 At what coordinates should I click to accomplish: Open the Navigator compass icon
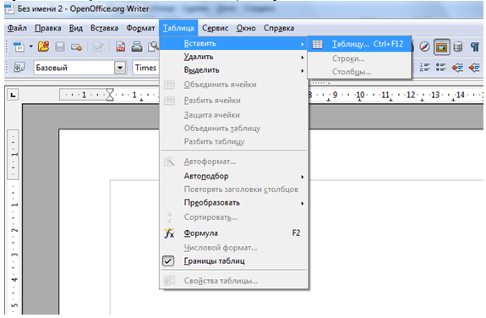point(424,47)
